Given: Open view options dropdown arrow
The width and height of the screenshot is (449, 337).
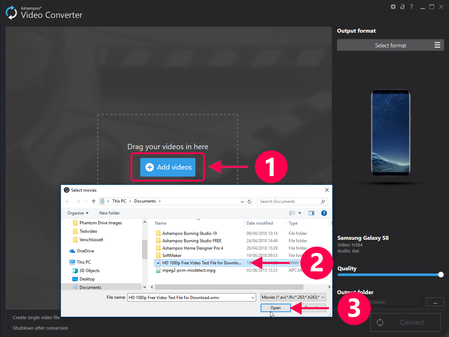Looking at the screenshot, I should click(300, 213).
